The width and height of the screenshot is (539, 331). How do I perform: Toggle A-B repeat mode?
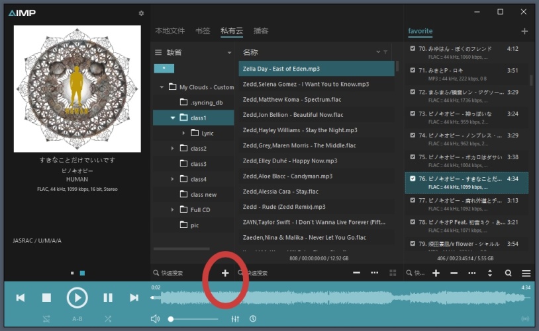click(77, 319)
